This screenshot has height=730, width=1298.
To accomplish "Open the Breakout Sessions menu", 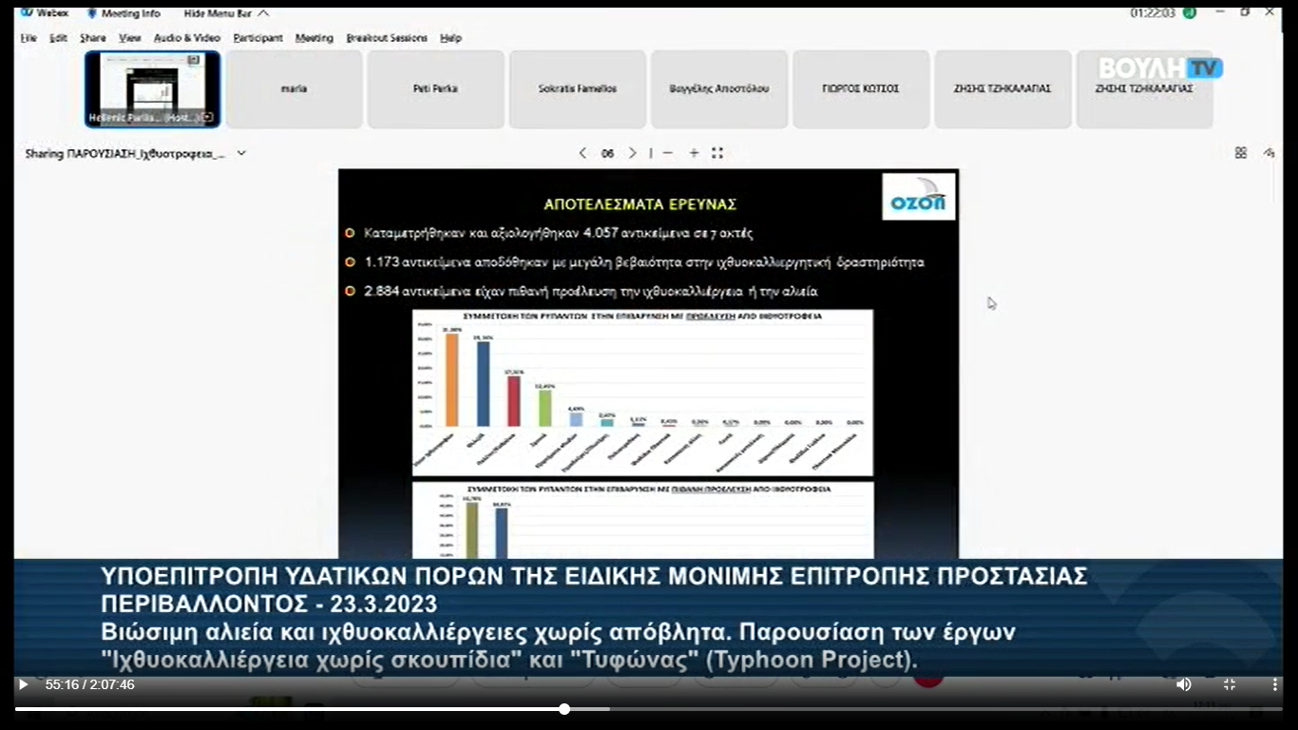I will (388, 38).
